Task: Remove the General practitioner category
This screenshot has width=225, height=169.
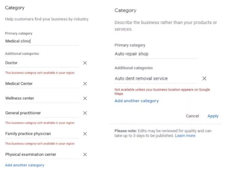Action: (85, 113)
